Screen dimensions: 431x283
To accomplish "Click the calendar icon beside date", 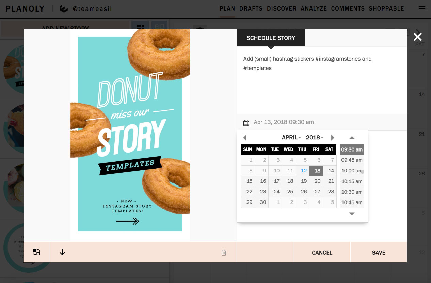I will coord(246,123).
